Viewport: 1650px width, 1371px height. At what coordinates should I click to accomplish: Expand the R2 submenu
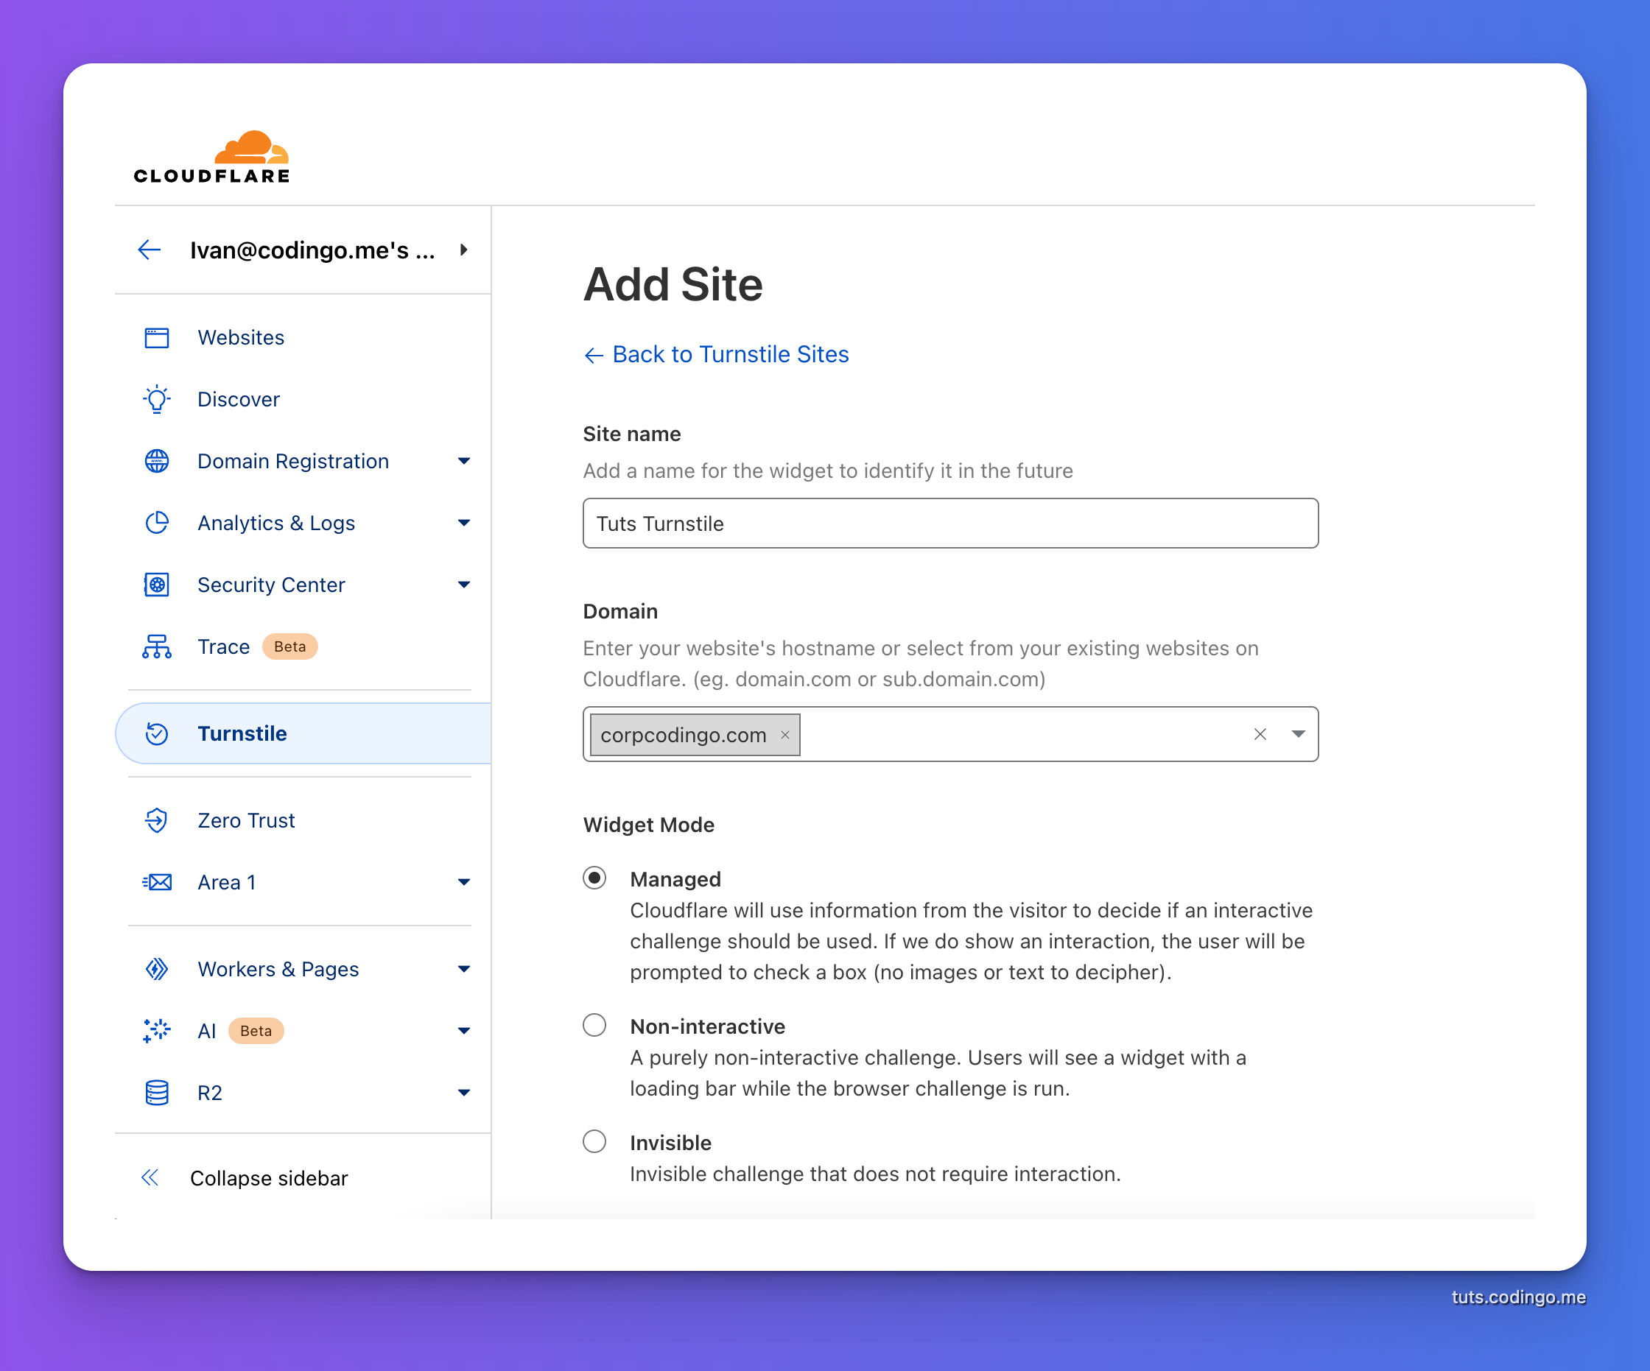click(x=463, y=1092)
